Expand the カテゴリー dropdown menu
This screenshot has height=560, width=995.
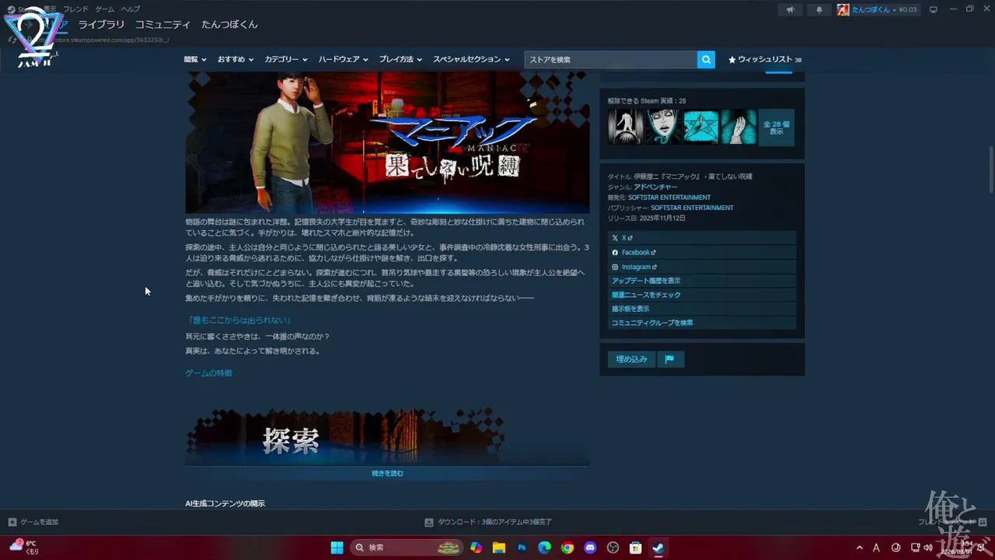(x=286, y=59)
